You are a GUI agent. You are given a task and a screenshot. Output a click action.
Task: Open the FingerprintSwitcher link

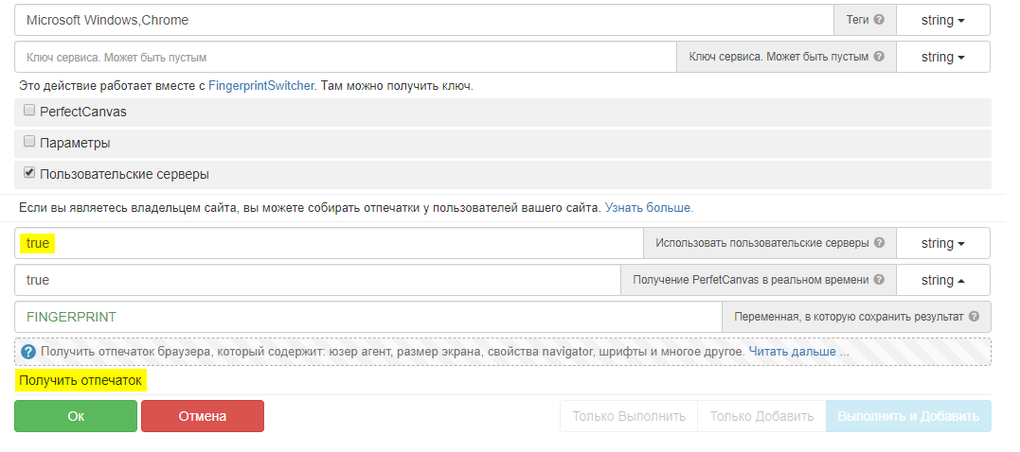[x=261, y=86]
